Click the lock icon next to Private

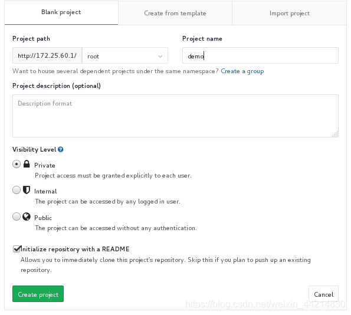27,164
